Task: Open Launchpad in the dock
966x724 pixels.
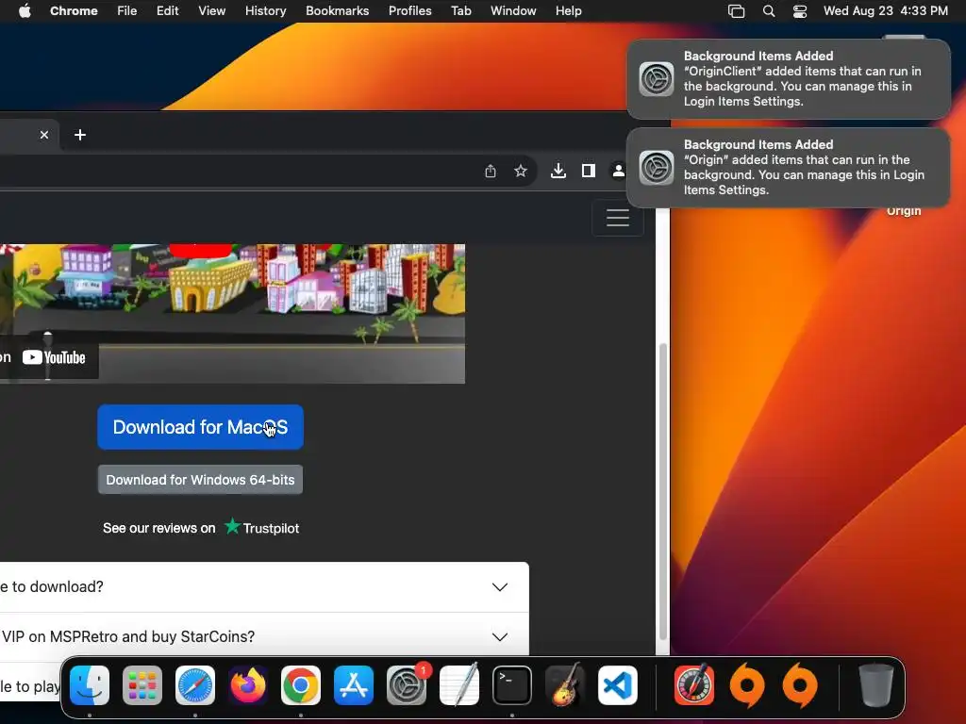Action: pos(142,685)
